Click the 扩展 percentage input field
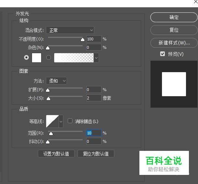This screenshot has width=198, height=184. coord(94,90)
